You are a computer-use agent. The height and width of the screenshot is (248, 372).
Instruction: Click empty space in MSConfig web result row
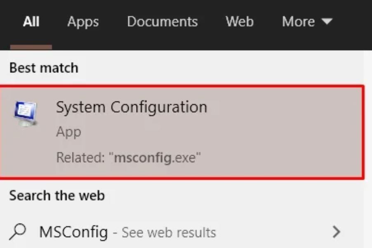(272, 232)
